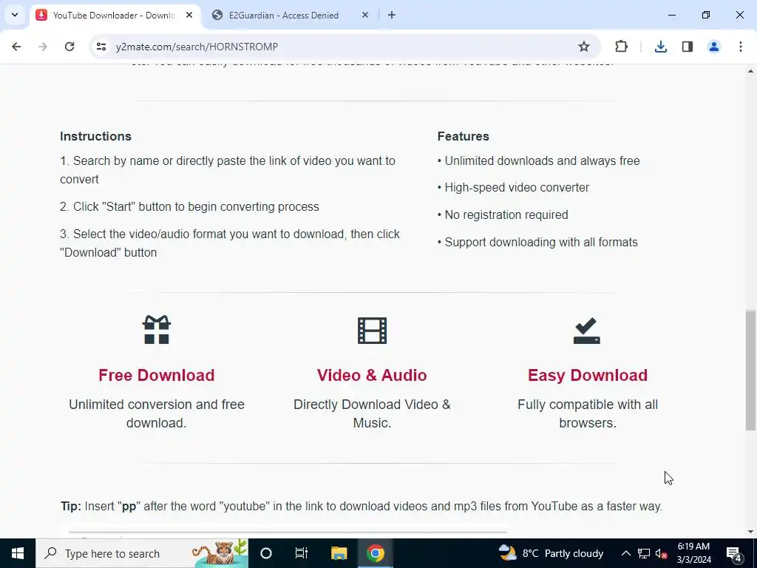Click the address bar URL y2mate.com/search/HORNSTROMP
Screen dimensions: 757x568
[x=197, y=47]
